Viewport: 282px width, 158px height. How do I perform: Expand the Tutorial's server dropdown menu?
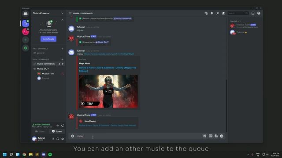pyautogui.click(x=63, y=13)
